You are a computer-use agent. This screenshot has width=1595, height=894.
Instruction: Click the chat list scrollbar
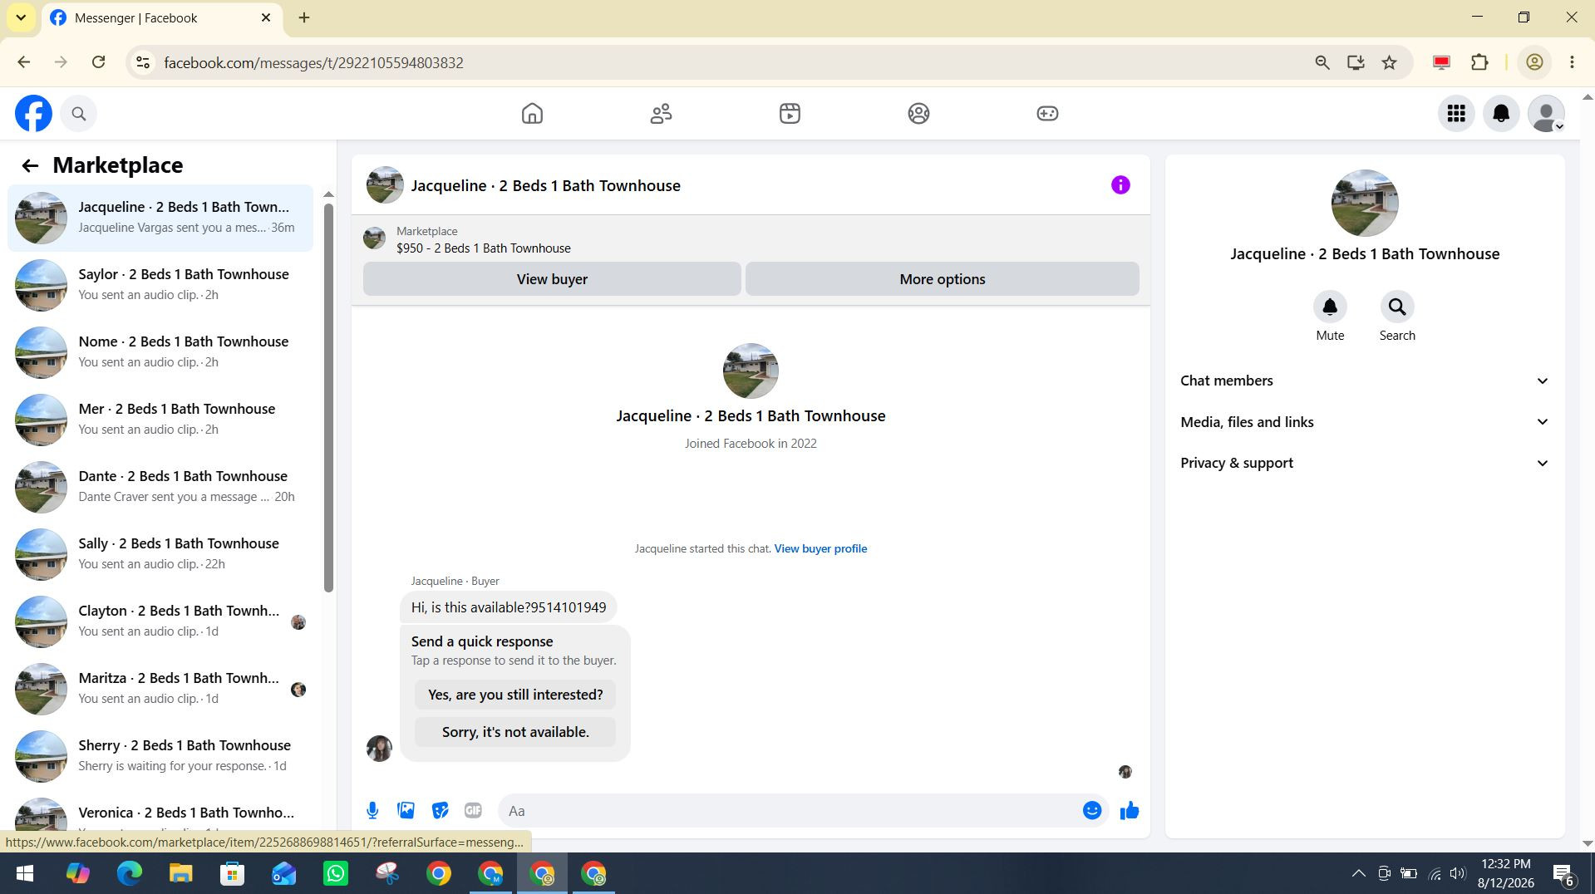point(328,397)
